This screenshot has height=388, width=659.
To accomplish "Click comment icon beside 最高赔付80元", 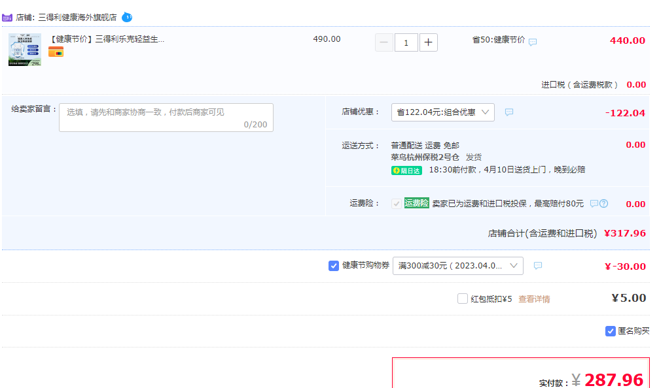I will click(x=594, y=203).
